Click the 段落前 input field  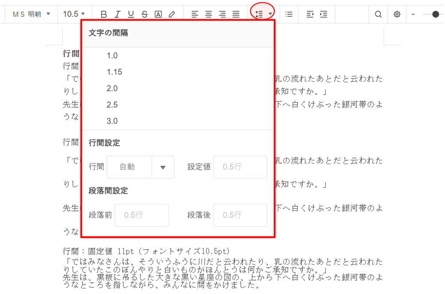(141, 215)
